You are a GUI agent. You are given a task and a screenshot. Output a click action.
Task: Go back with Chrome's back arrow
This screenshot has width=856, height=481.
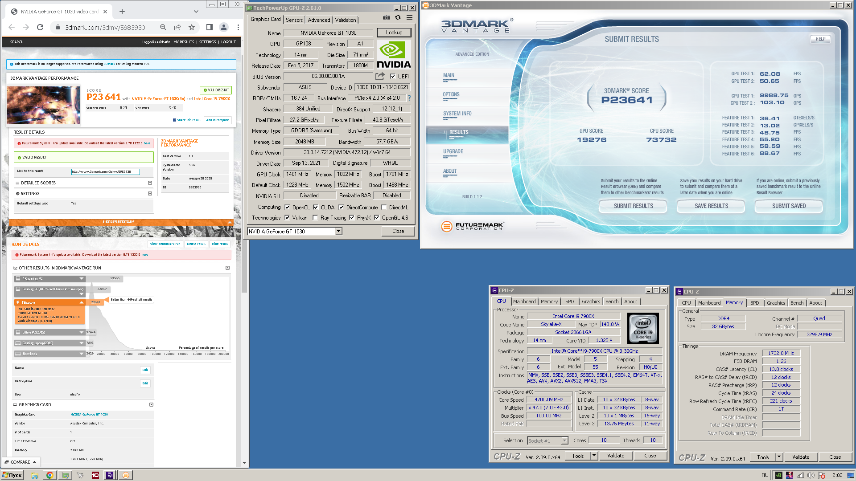12,27
